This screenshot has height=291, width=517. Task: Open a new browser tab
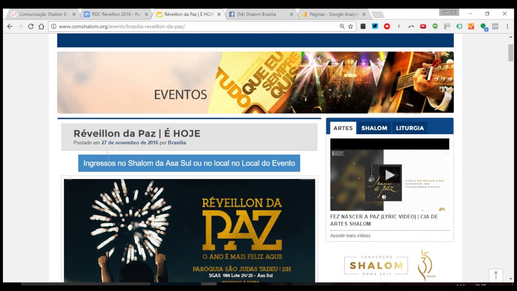pyautogui.click(x=378, y=15)
